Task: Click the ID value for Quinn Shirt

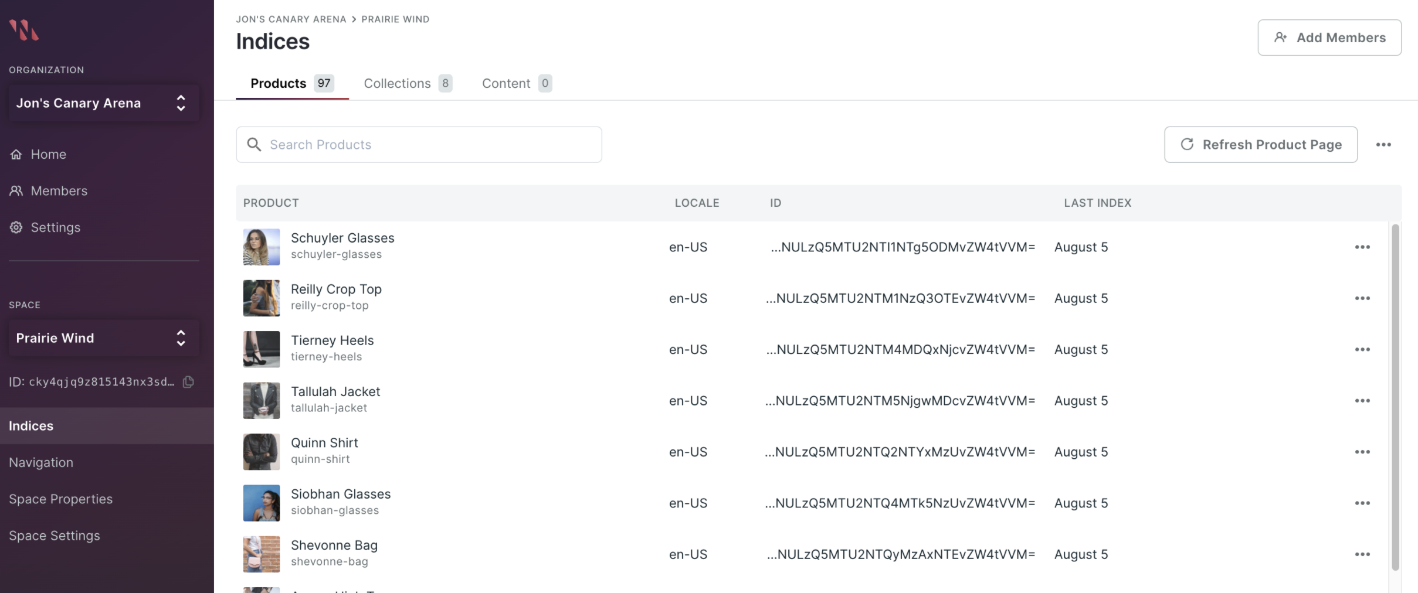Action: [900, 452]
